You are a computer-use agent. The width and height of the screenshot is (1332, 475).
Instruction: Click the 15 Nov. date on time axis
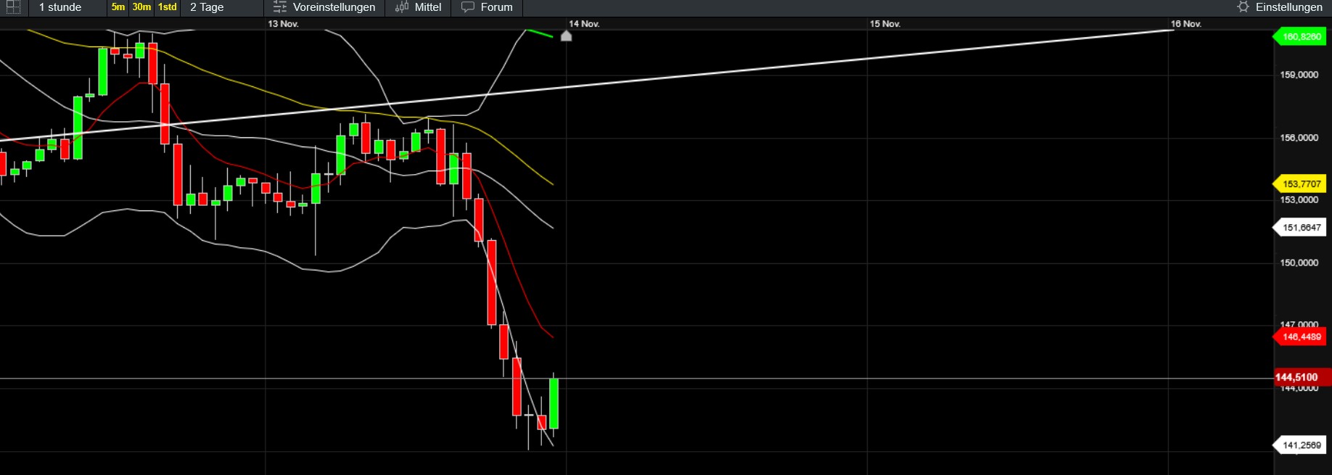pos(884,24)
